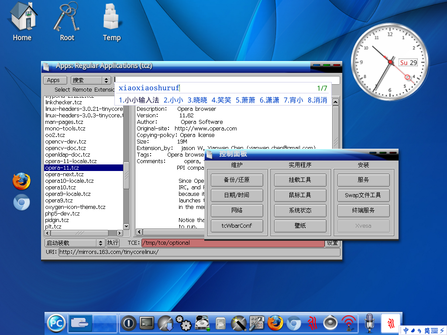Open the PC start menu button
Viewport: 447px width, 335px height.
pyautogui.click(x=56, y=323)
